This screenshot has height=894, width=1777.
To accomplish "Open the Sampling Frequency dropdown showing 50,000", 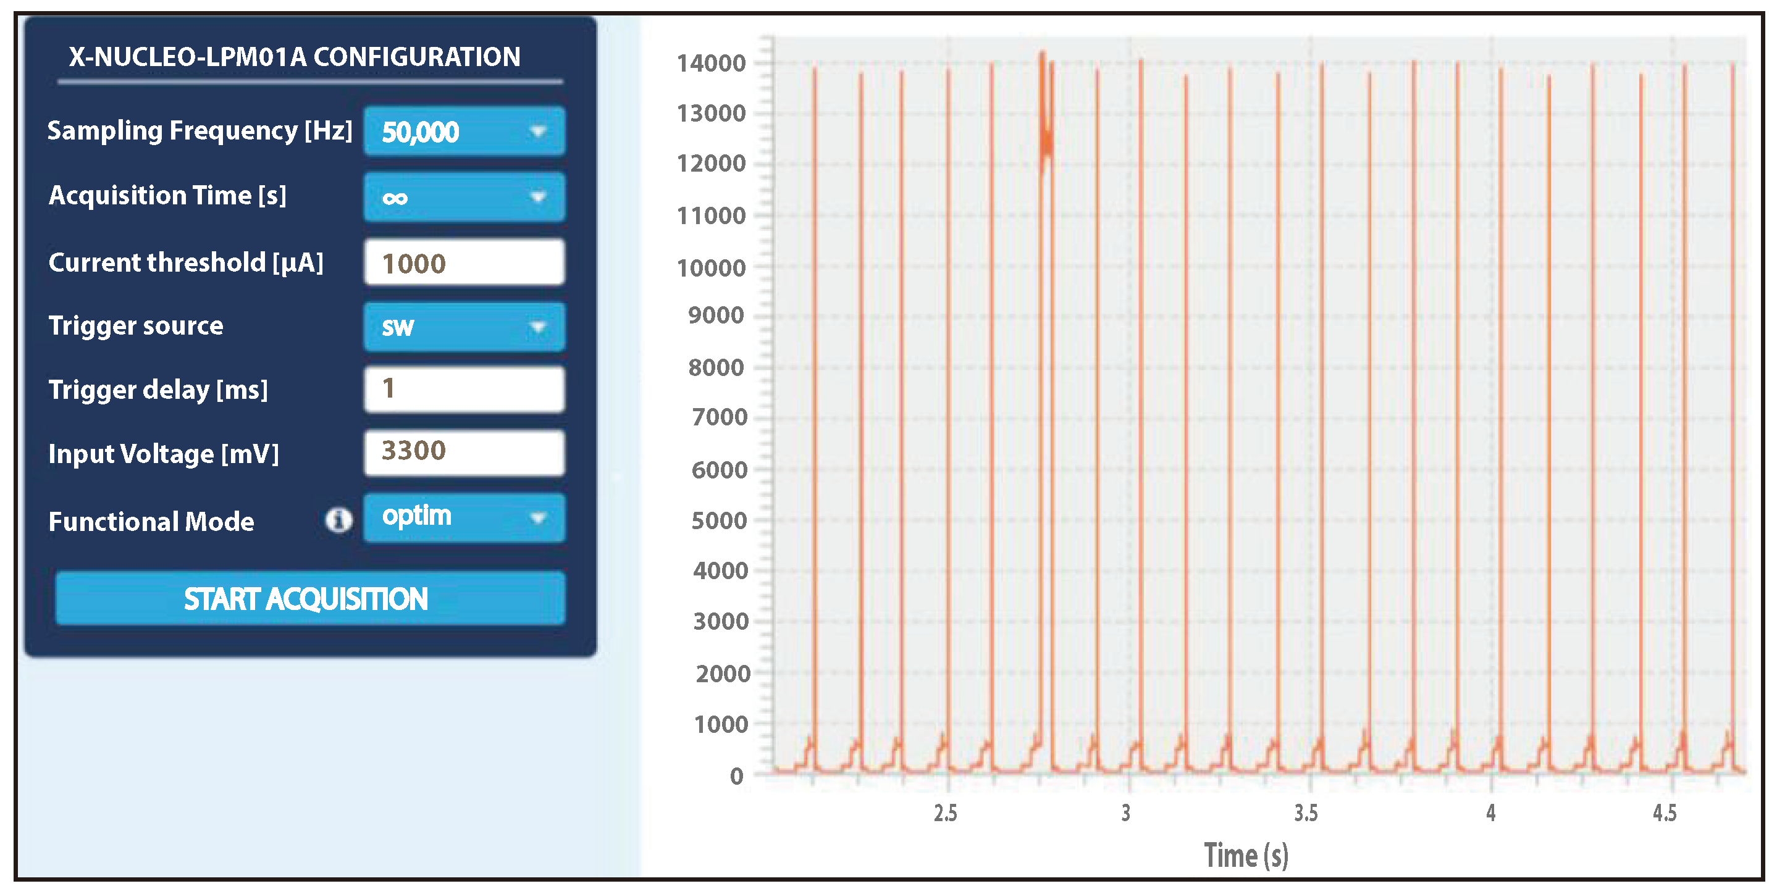I will click(464, 131).
